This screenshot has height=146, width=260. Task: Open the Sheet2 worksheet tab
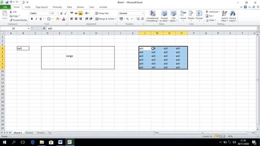(x=29, y=133)
